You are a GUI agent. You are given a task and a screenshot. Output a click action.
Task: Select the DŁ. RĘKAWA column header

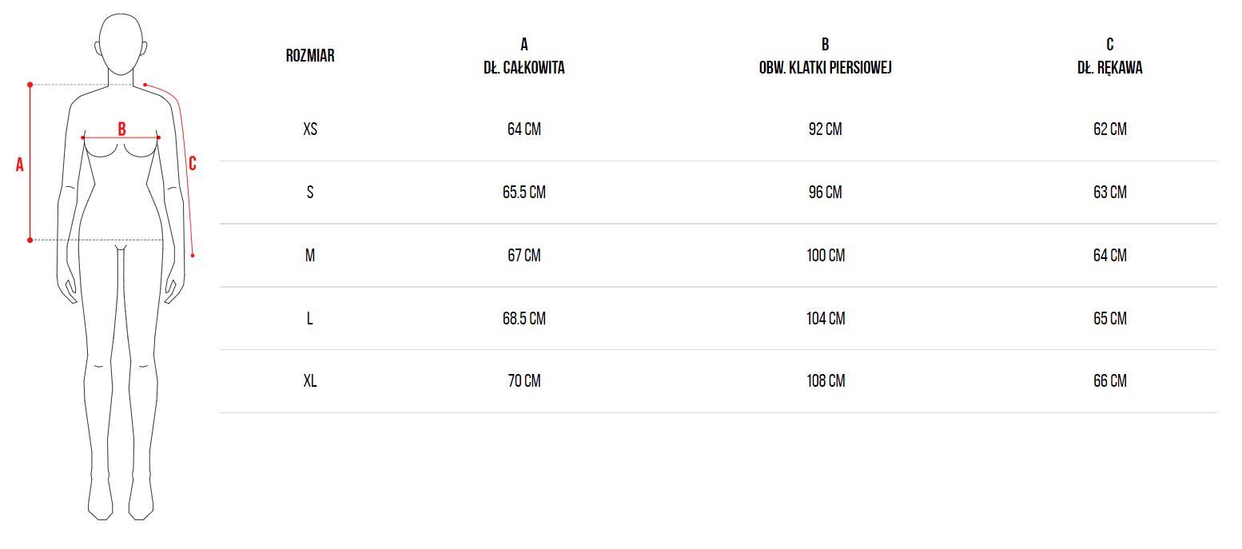point(1109,68)
